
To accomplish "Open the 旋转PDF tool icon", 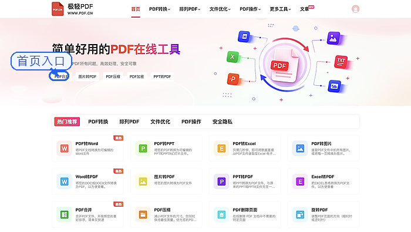I will (300, 215).
